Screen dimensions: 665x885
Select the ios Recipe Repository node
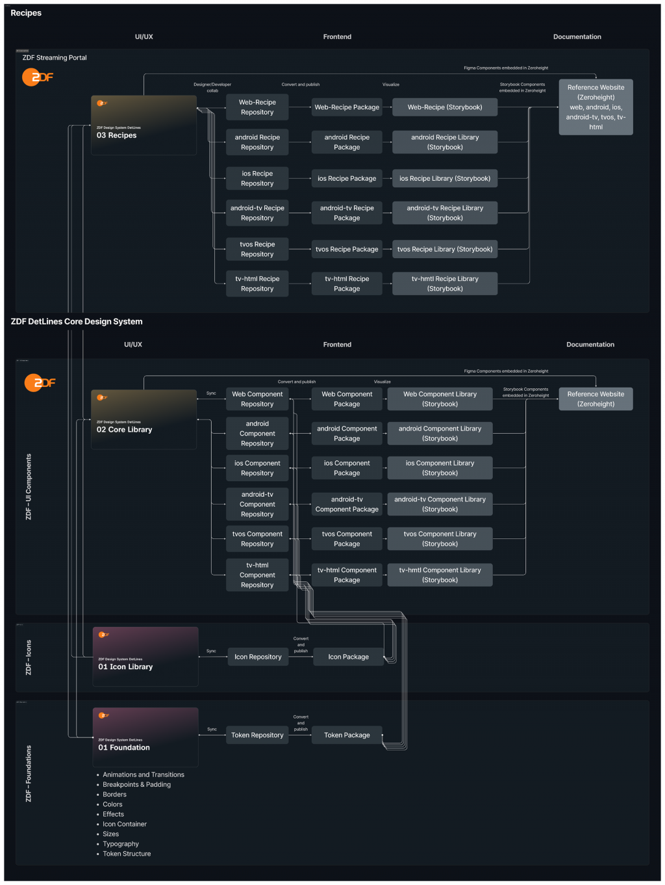coord(257,179)
